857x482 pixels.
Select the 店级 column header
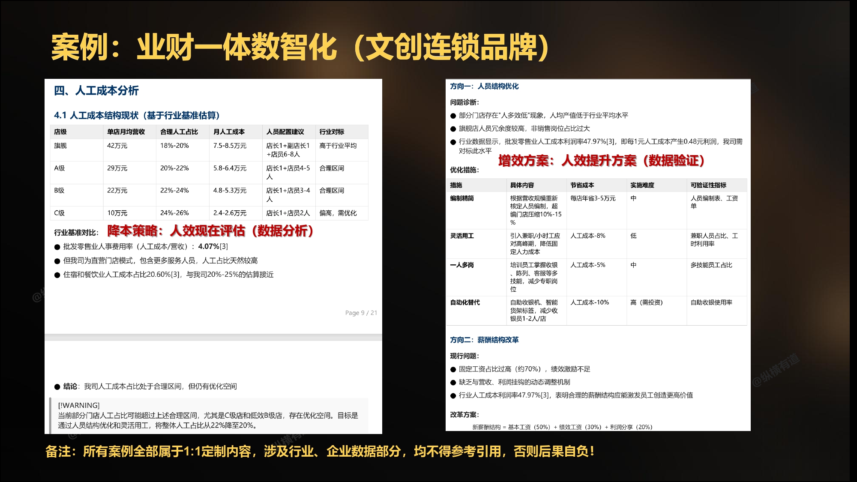[x=60, y=132]
